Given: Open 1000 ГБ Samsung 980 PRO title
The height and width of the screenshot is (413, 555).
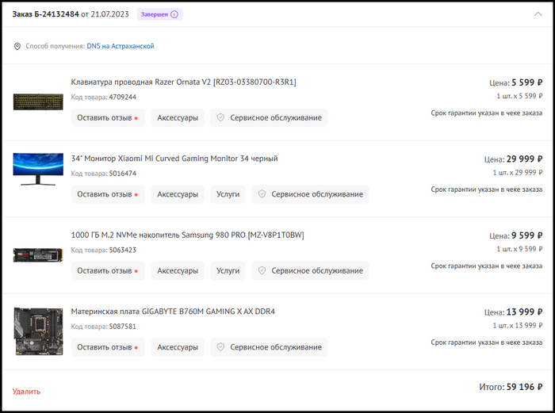Looking at the screenshot, I should [187, 235].
